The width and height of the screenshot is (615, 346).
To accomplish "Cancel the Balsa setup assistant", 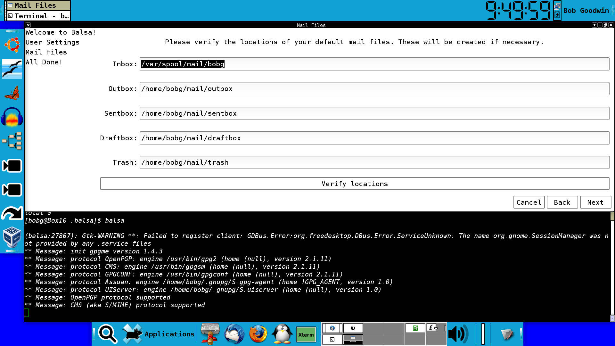I will (x=529, y=202).
